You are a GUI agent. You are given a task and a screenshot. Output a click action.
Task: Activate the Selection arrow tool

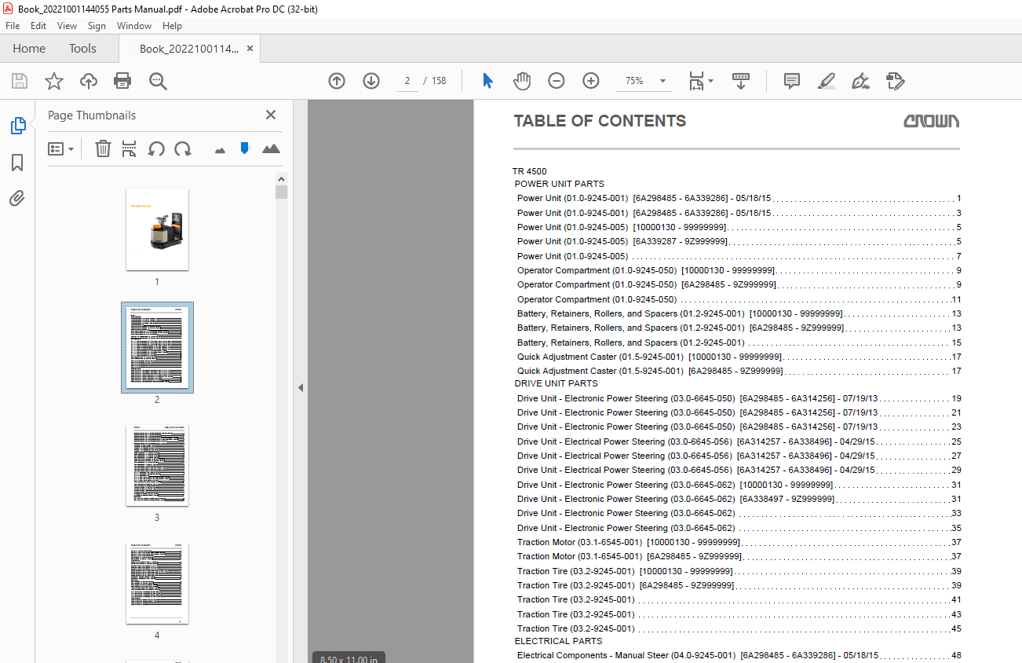click(487, 81)
